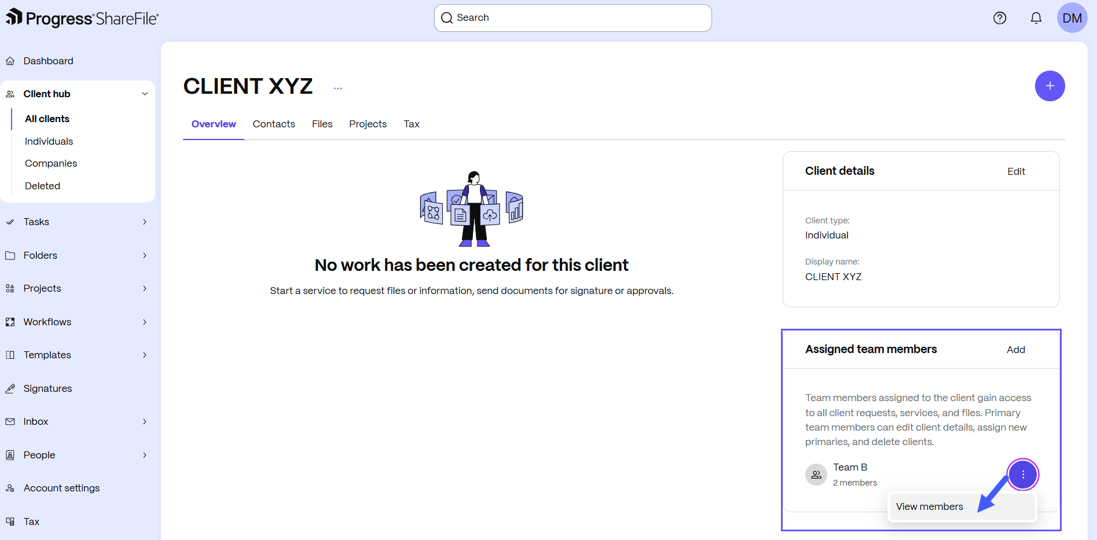Click the Search input field
1097x540 pixels.
(x=573, y=18)
